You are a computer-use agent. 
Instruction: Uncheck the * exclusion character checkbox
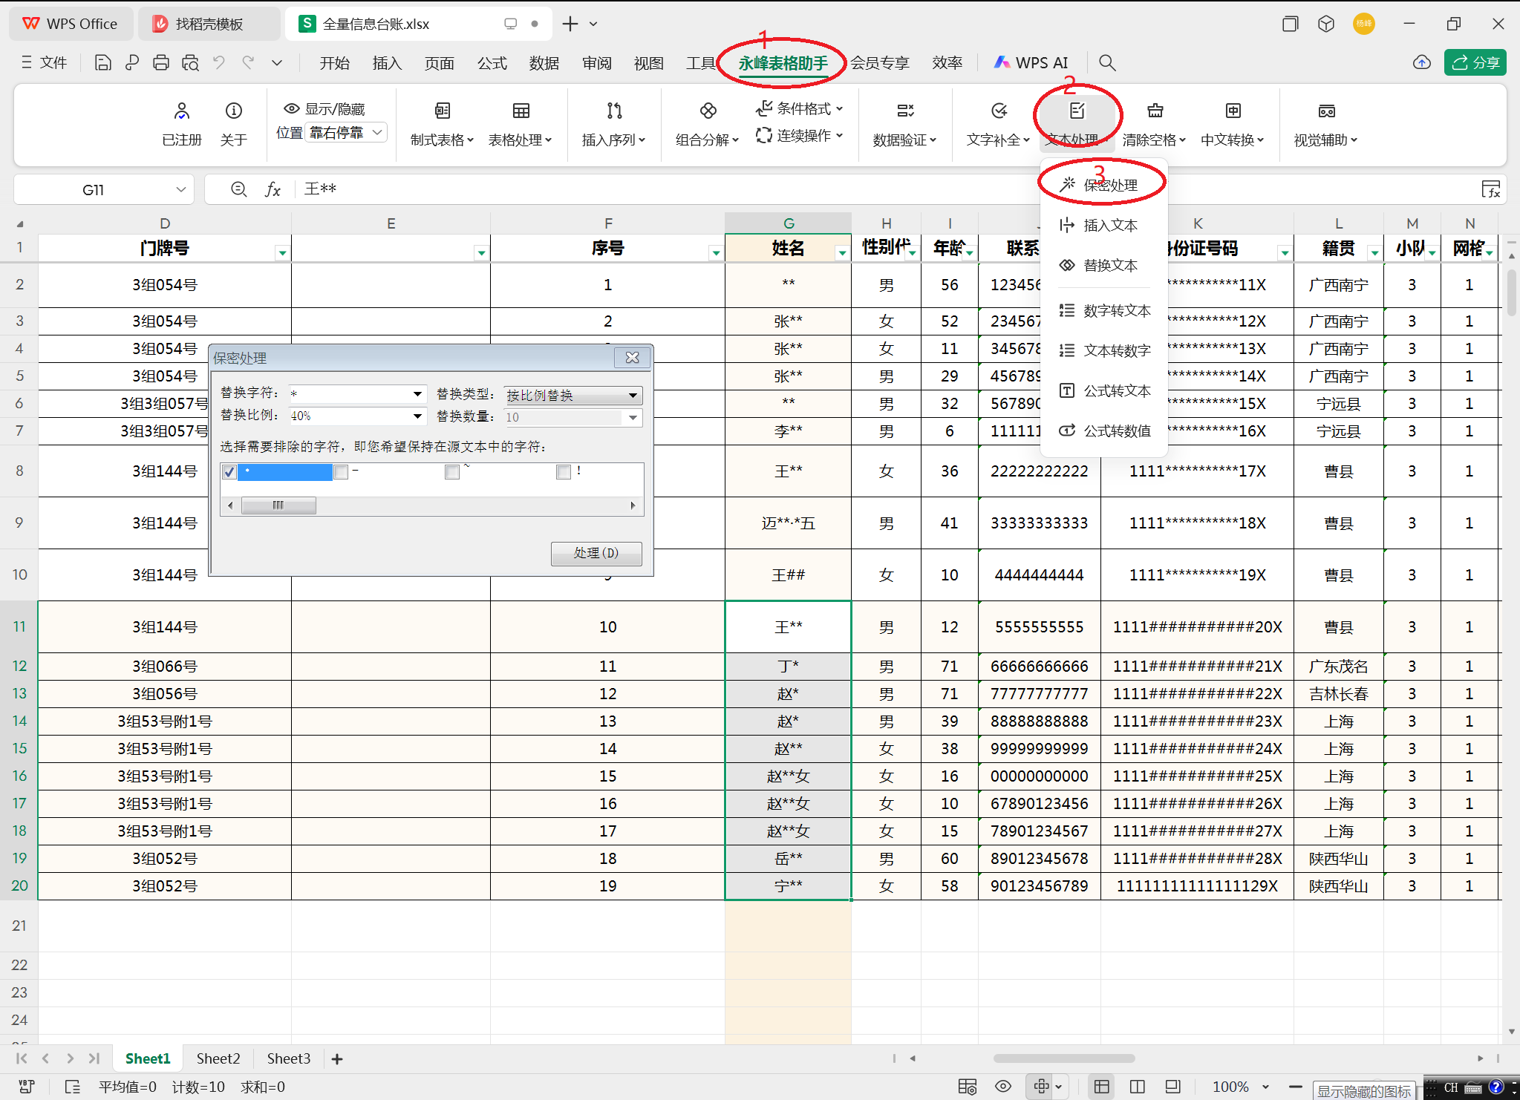tap(229, 472)
